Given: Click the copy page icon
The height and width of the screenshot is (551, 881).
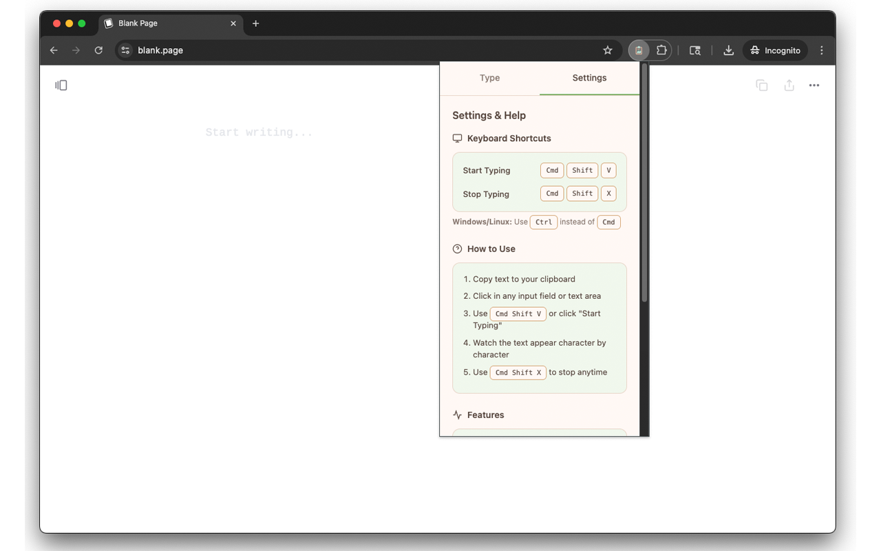Looking at the screenshot, I should (762, 85).
